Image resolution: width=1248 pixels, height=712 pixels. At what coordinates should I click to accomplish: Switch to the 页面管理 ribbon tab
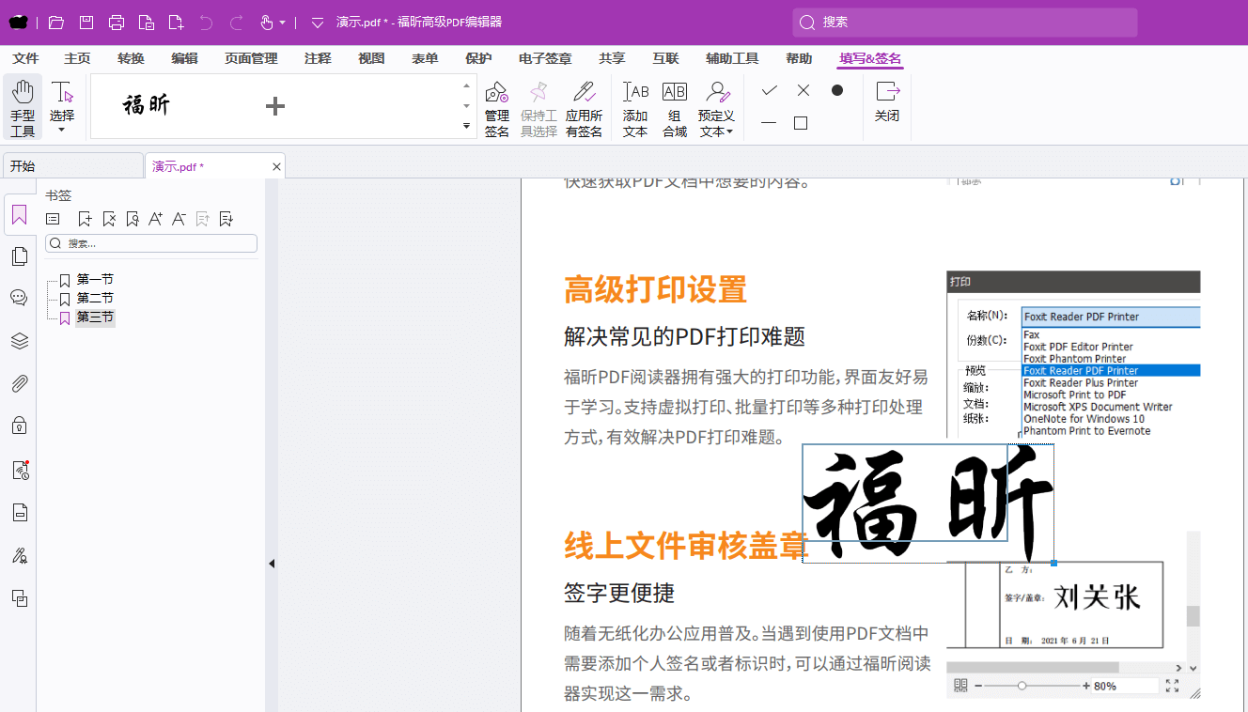click(251, 58)
